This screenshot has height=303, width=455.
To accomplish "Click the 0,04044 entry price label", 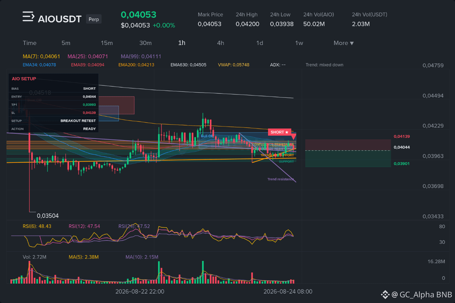I will pos(402,147).
